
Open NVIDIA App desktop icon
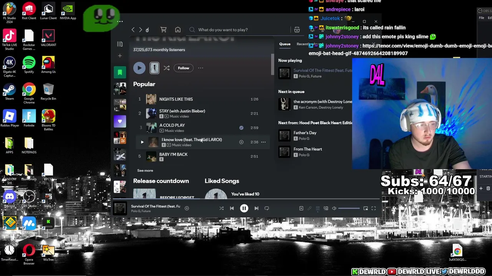pos(68,11)
